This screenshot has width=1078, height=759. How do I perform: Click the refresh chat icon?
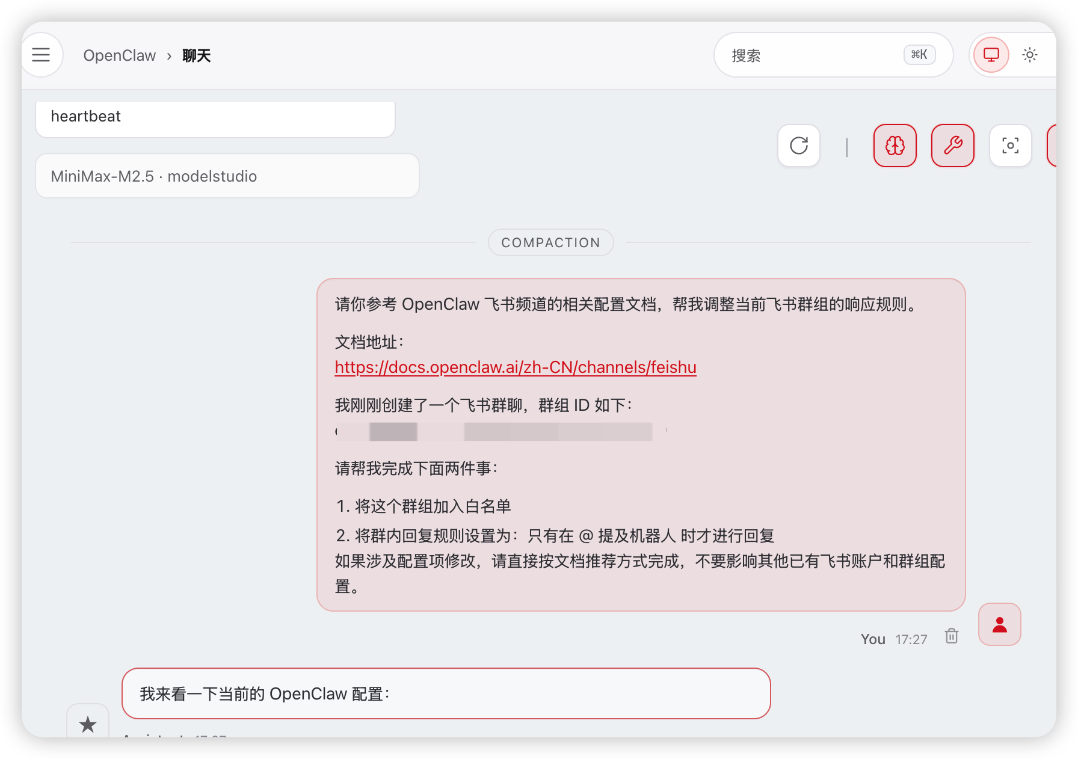point(798,146)
